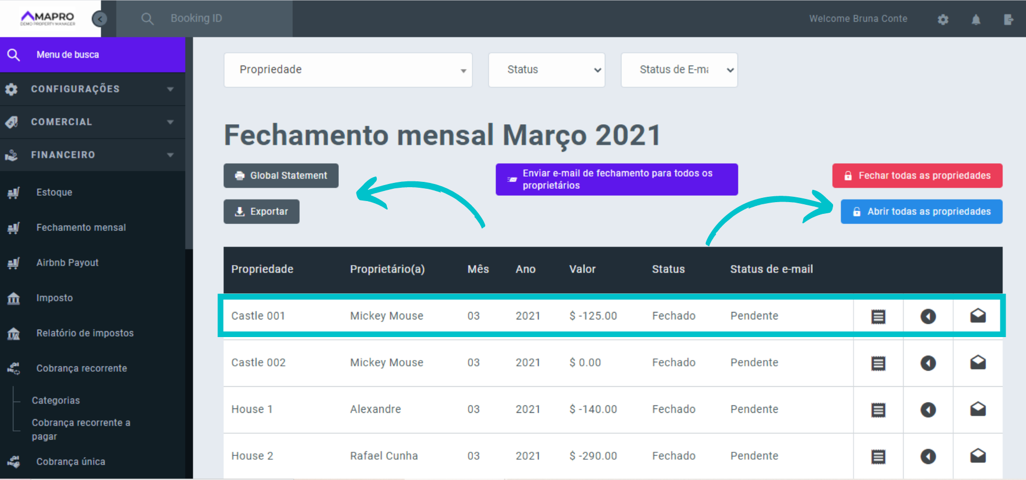Click the reopen circle-arrow icon for House 1
1026x480 pixels.
928,409
